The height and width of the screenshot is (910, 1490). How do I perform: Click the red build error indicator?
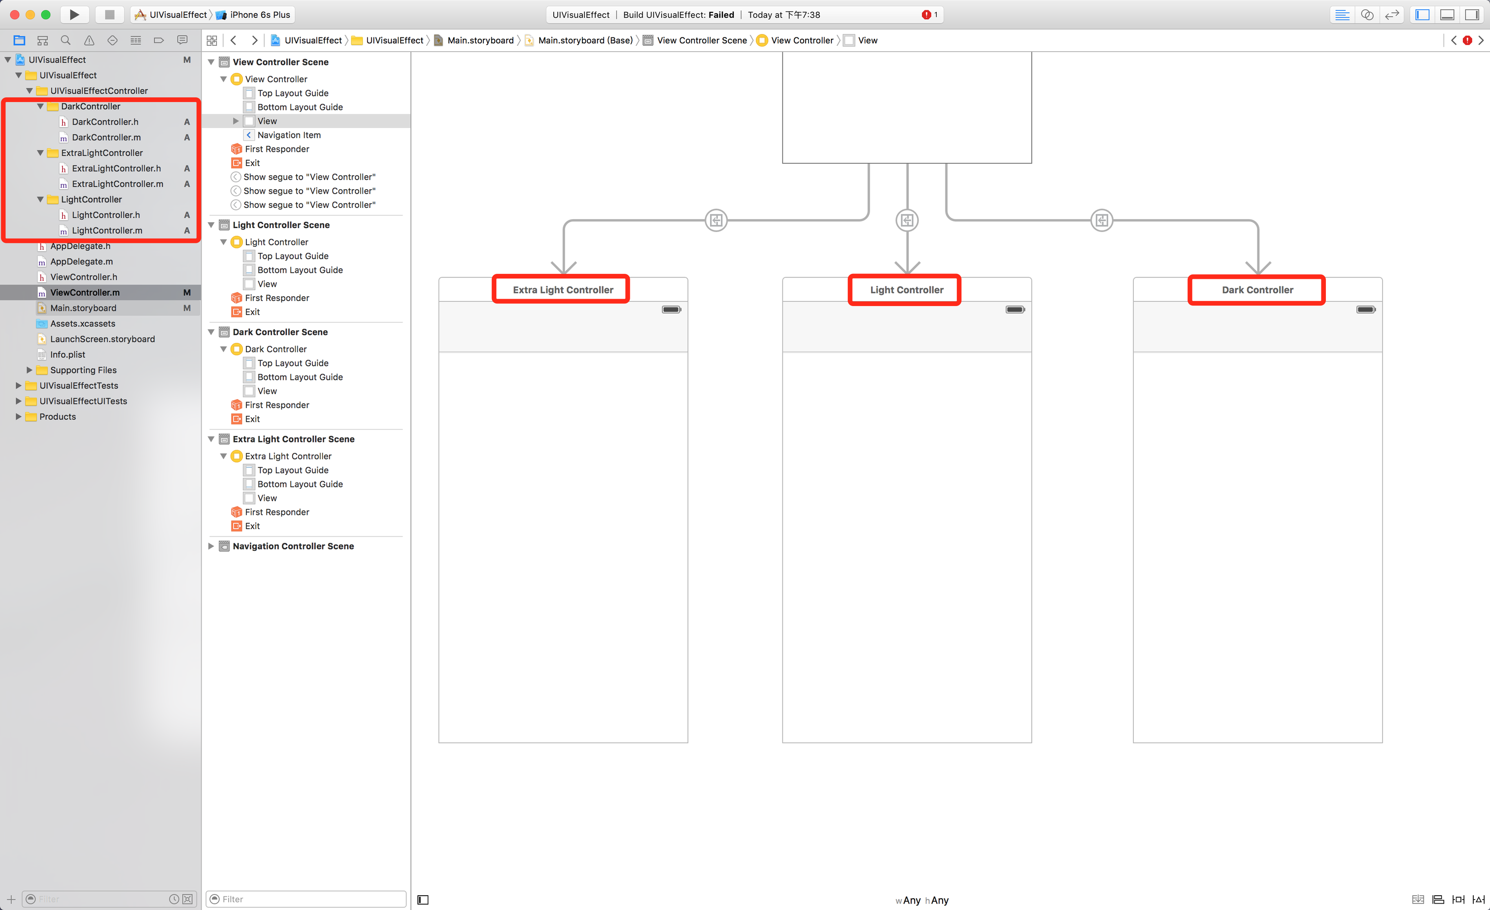(x=926, y=14)
